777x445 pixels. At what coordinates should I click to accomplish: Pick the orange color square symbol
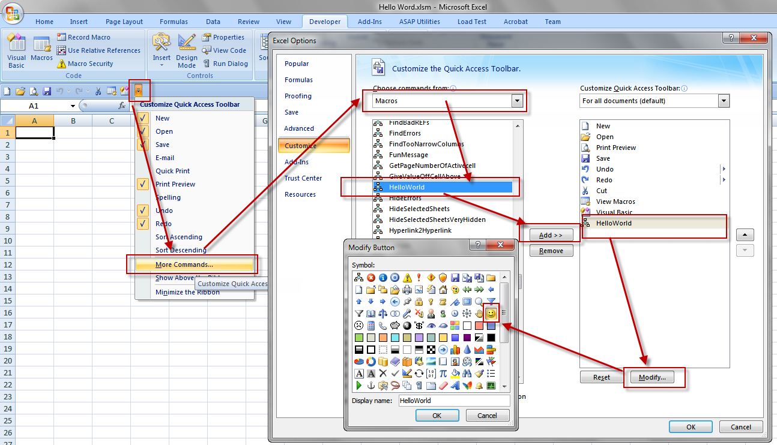coord(382,338)
